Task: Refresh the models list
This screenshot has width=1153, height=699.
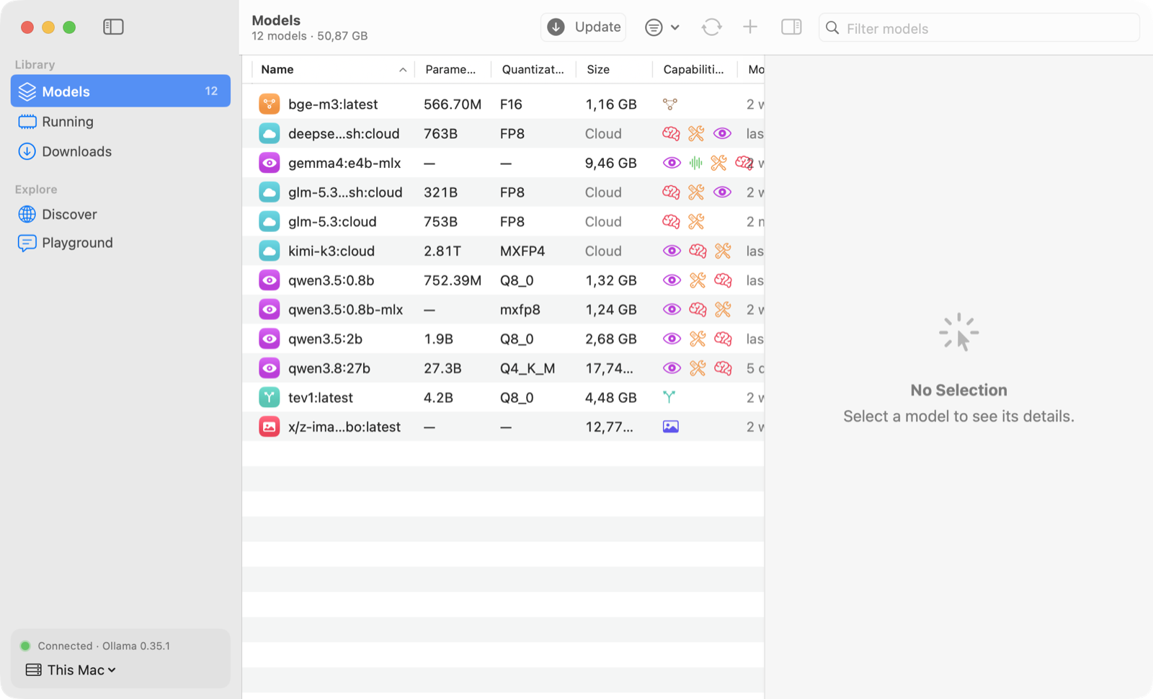Action: point(711,27)
